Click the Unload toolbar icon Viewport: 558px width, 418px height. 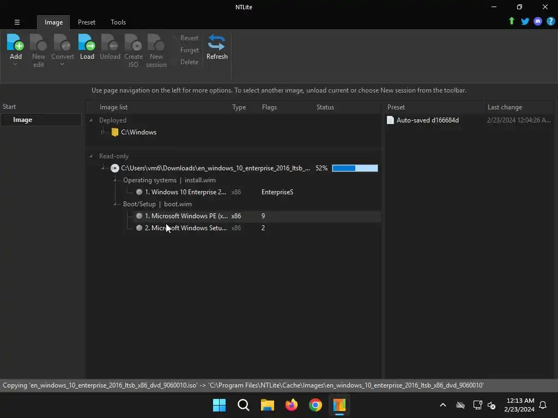pyautogui.click(x=110, y=42)
